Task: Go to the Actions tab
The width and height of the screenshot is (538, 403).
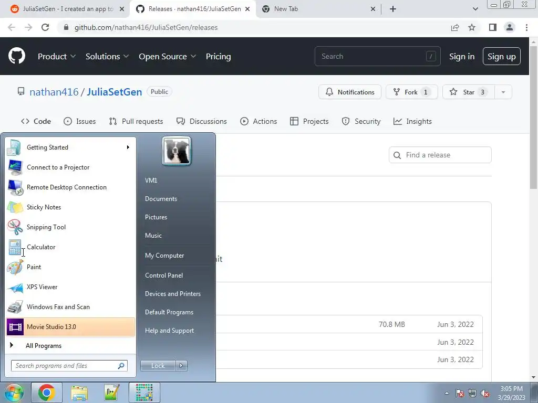Action: [x=258, y=121]
